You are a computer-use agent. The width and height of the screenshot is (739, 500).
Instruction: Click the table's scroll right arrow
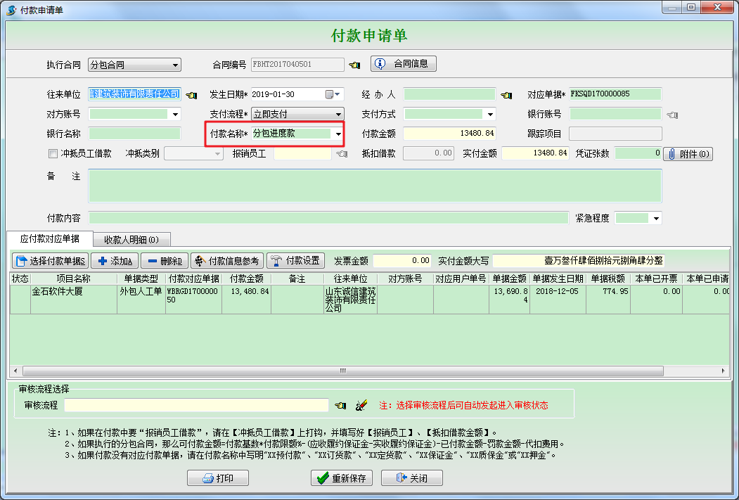[x=724, y=371]
